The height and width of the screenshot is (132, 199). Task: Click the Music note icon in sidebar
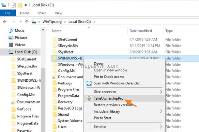click(x=11, y=31)
